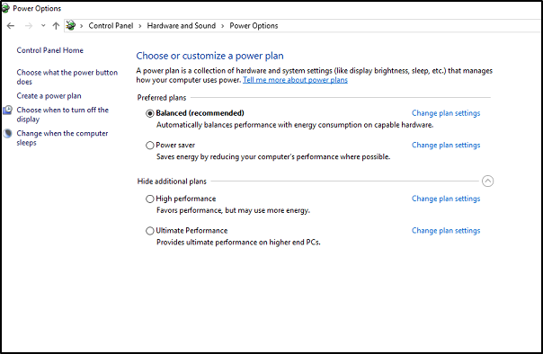Open Choose when to turn off the display
This screenshot has width=543, height=354.
[62, 114]
